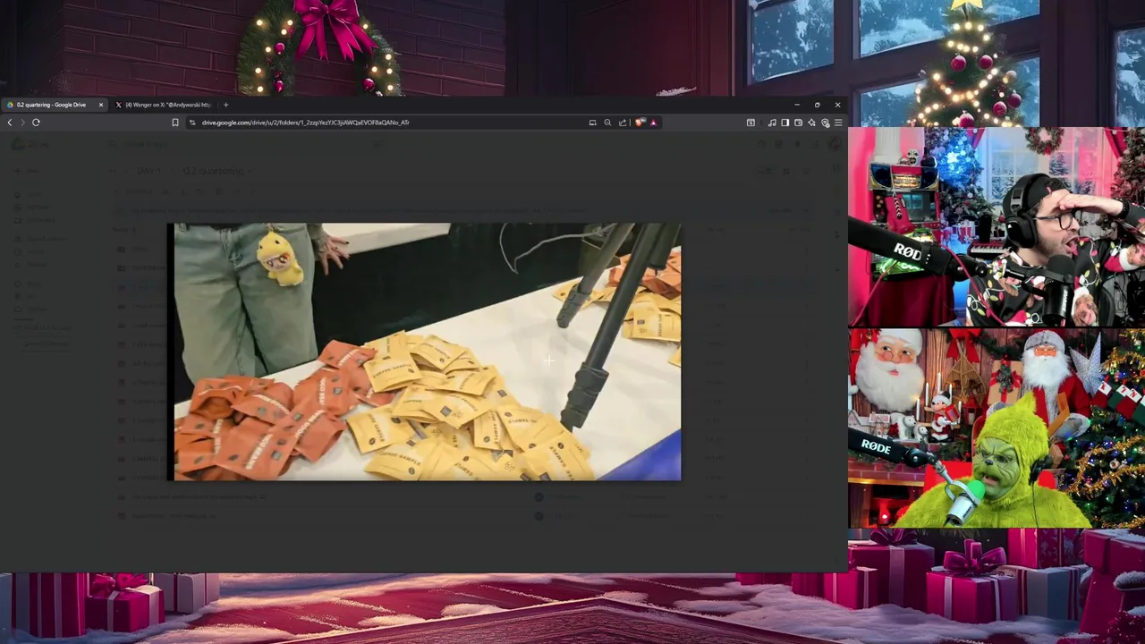The width and height of the screenshot is (1145, 644).
Task: Minimize the browser window
Action: tap(796, 105)
